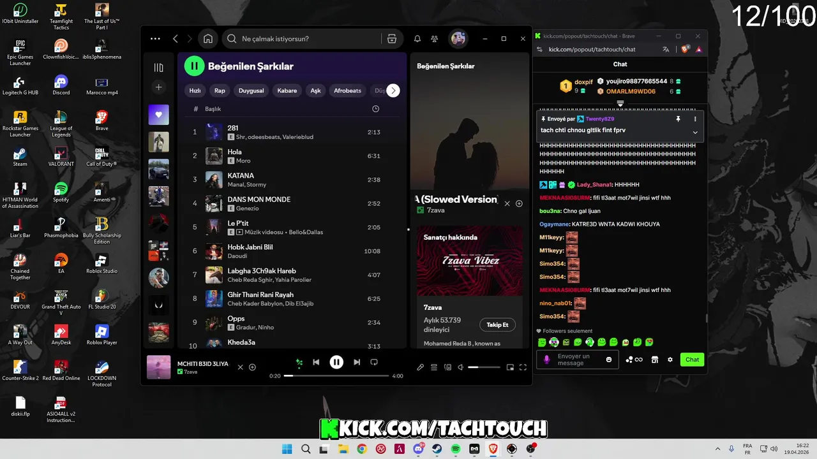Open Spotify from the Windows taskbar
Screen dimensions: 817x459
pyautogui.click(x=456, y=449)
